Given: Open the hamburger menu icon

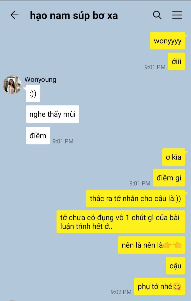Looking at the screenshot, I should coord(177,15).
